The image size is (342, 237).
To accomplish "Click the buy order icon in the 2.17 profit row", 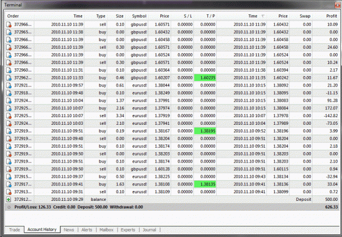I will [9, 70].
